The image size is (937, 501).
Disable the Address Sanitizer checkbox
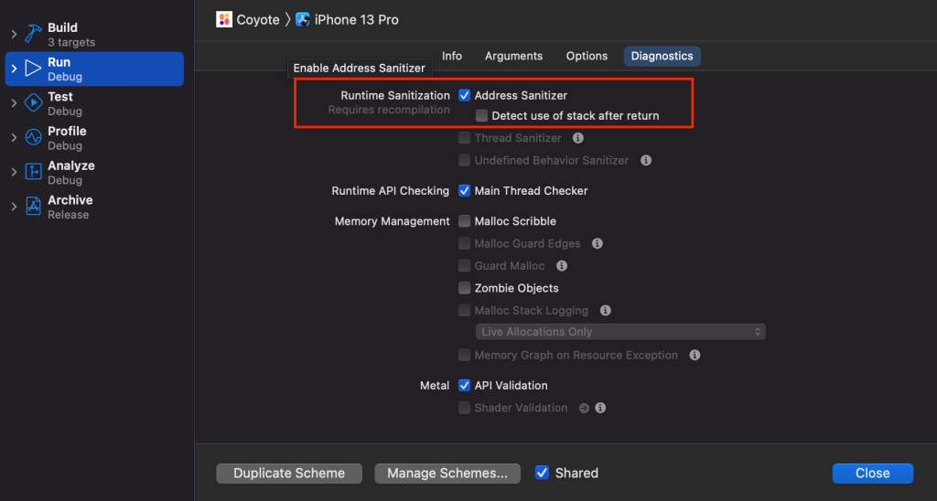click(464, 95)
